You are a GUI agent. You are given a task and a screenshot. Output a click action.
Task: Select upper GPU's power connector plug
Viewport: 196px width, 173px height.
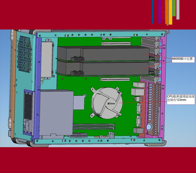[x=77, y=58]
